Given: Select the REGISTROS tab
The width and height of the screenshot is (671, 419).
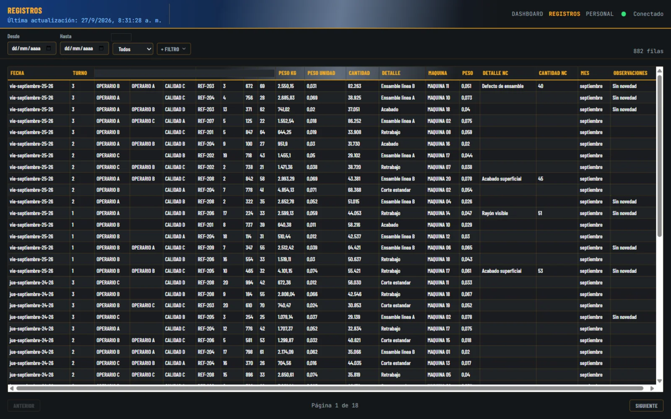Looking at the screenshot, I should tap(564, 14).
